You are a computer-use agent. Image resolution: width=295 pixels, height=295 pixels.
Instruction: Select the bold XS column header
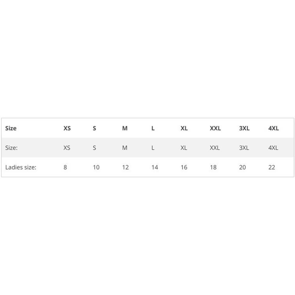pyautogui.click(x=67, y=128)
